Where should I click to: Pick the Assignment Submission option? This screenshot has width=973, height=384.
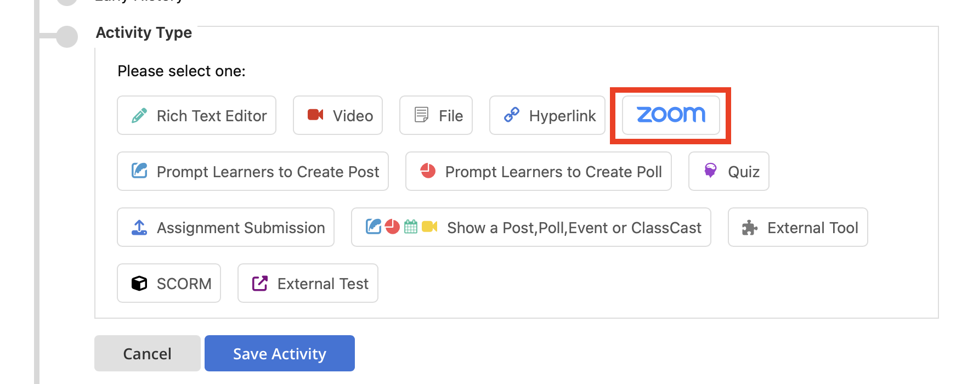(225, 227)
